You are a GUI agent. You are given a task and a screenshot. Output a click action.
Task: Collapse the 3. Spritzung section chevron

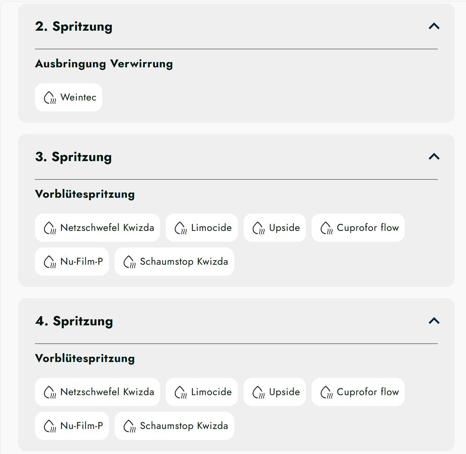coord(434,157)
